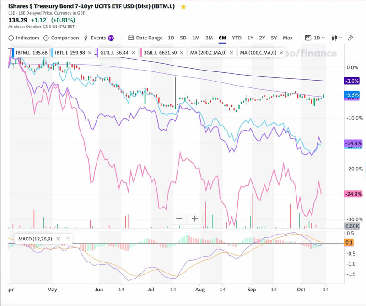Image resolution: width=366 pixels, height=306 pixels.
Task: Expand the 1D interval dropdown
Action: tap(319, 38)
